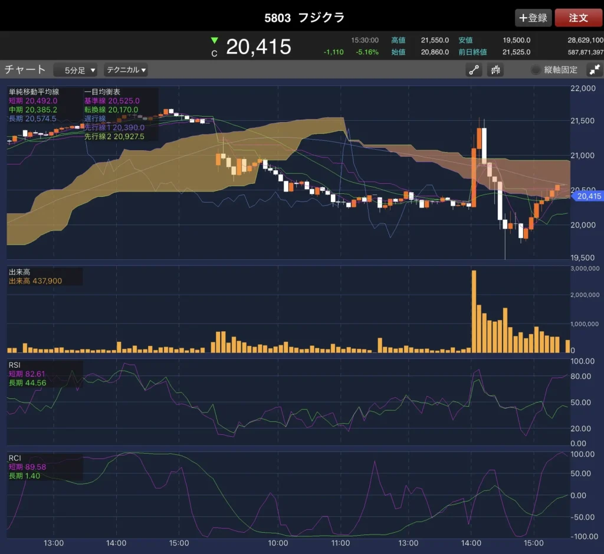The height and width of the screenshot is (554, 604).
Task: Click the green down-triangle price indicator
Action: pos(214,41)
